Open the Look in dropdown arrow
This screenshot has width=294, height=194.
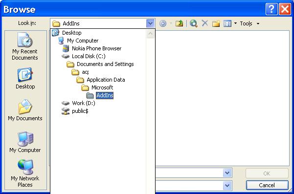[x=150, y=23]
